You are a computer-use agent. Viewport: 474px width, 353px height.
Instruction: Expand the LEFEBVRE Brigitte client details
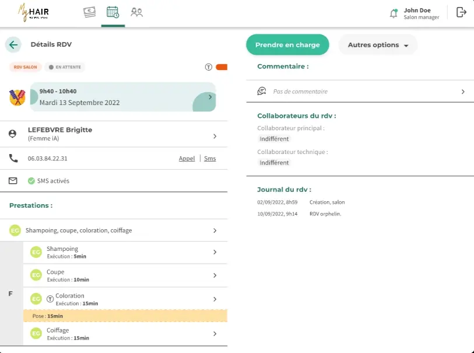[215, 136]
